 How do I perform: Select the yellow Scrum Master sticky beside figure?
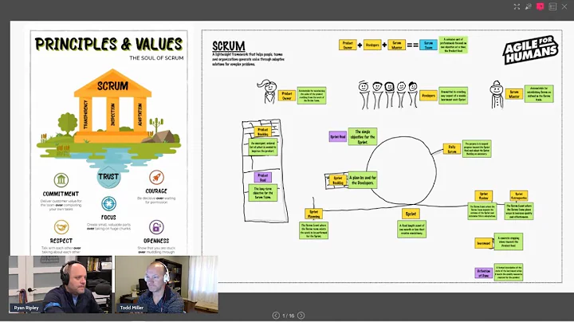tap(514, 94)
